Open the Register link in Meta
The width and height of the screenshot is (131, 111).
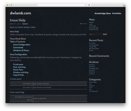click(91, 22)
